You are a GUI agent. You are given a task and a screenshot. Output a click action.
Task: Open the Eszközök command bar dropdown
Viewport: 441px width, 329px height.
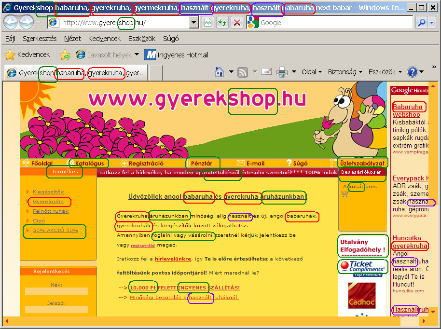coord(385,72)
